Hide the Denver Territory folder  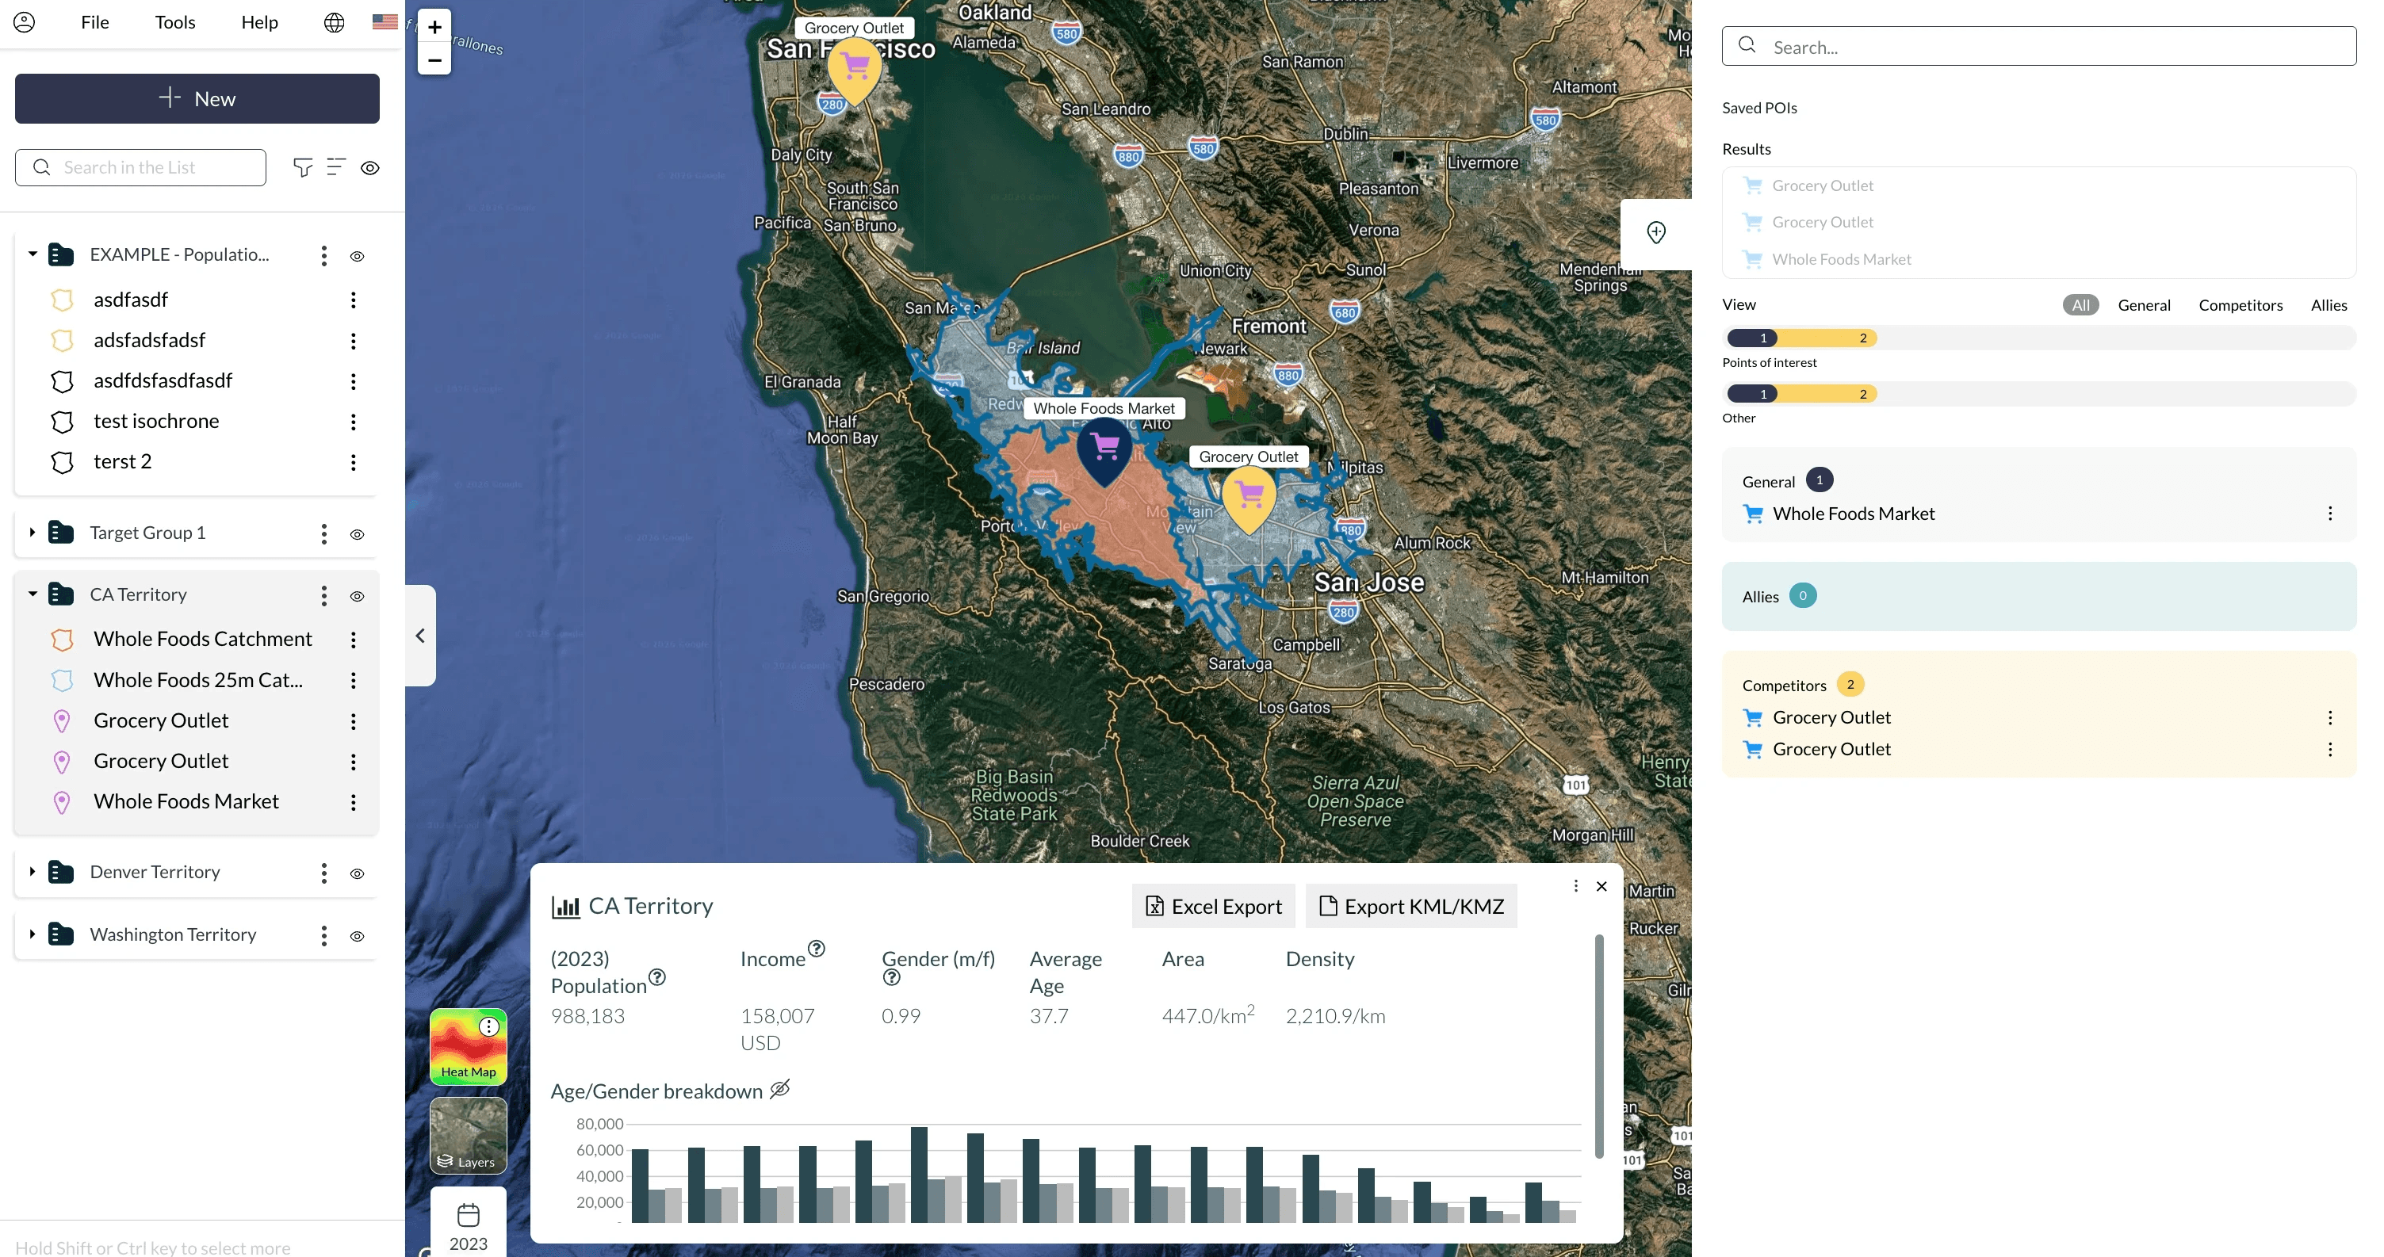coord(358,873)
